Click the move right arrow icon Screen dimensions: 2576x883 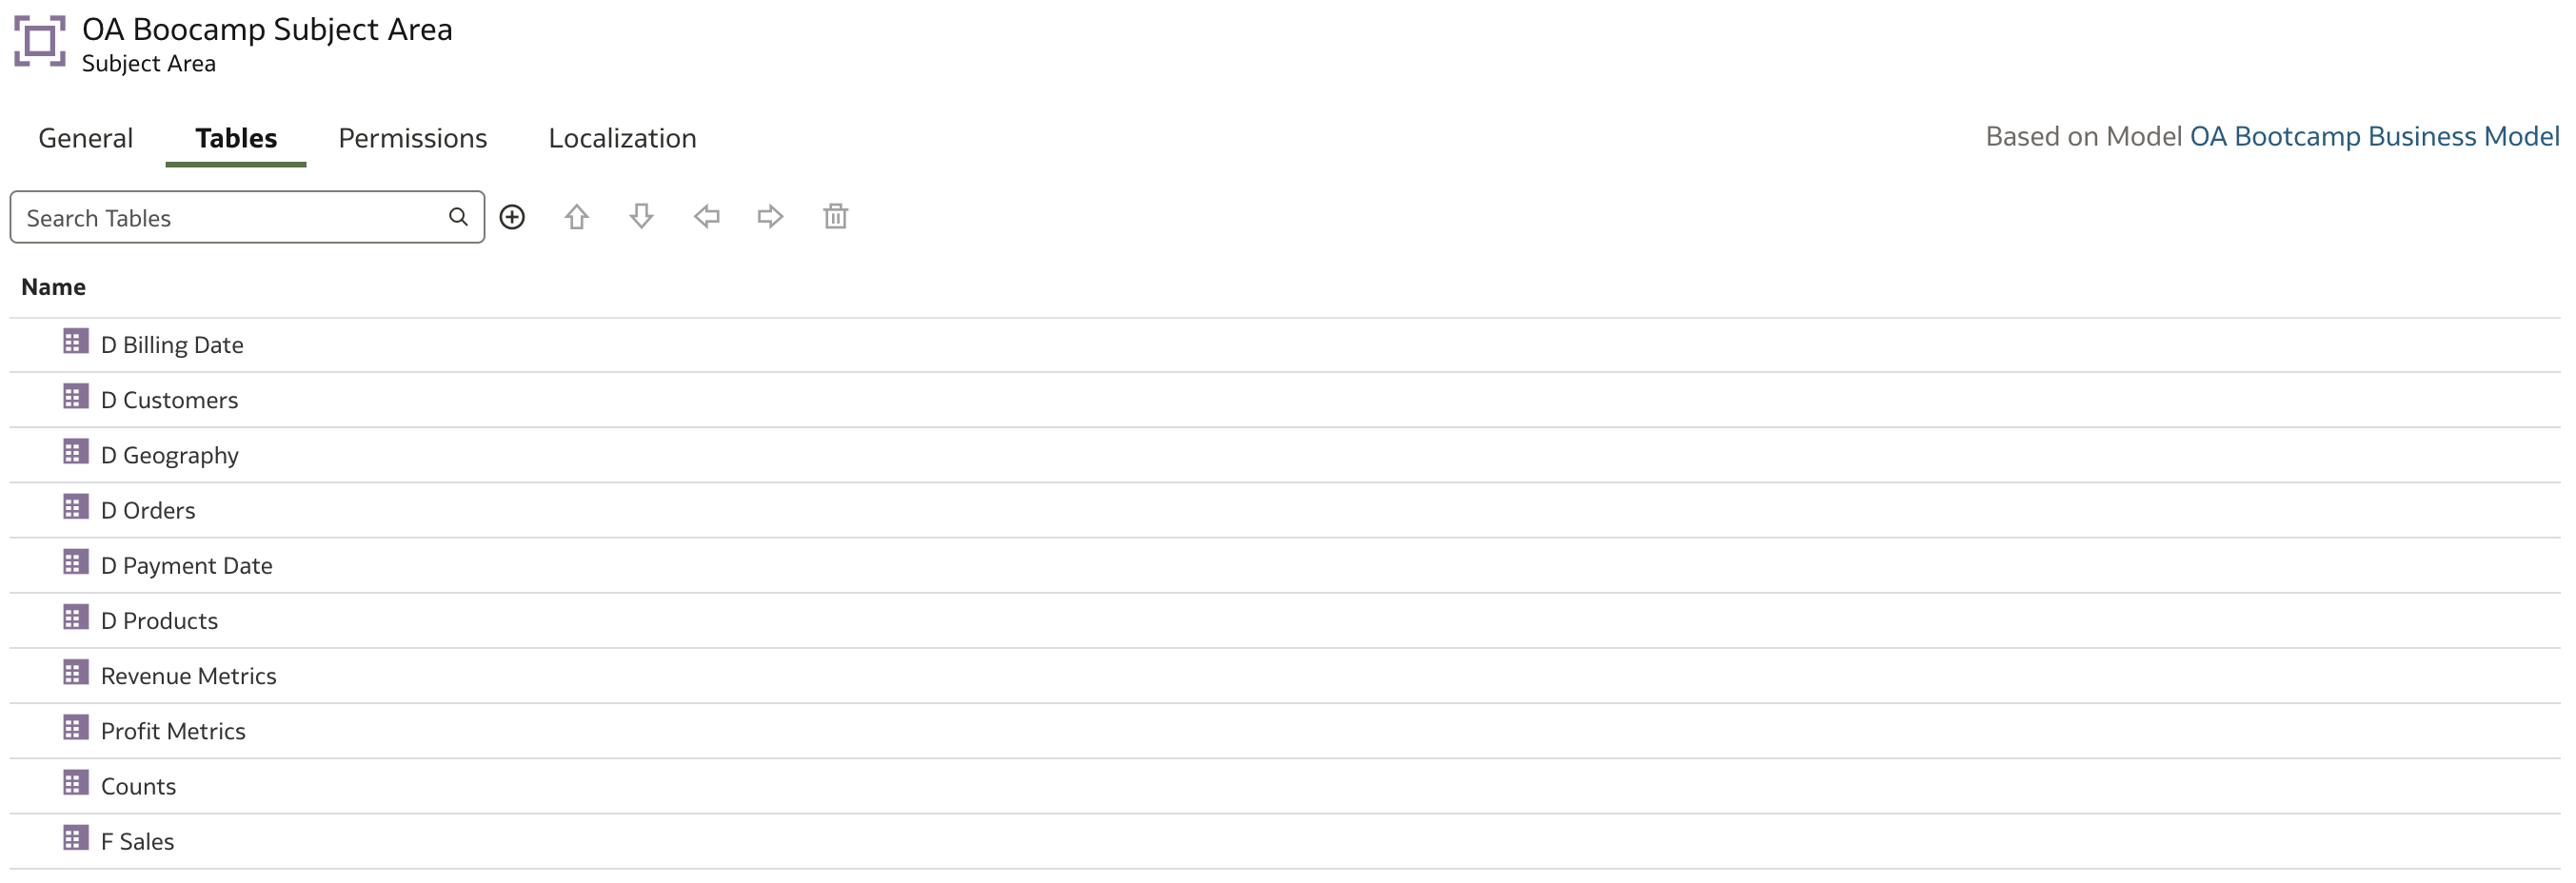[x=771, y=217]
